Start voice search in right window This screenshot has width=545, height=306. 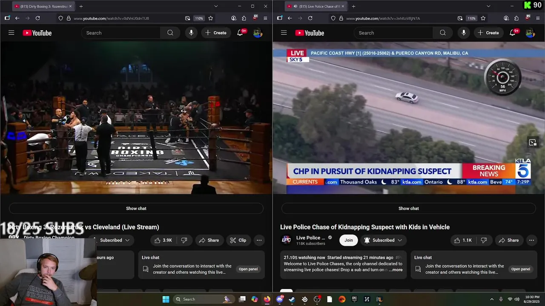click(x=464, y=33)
